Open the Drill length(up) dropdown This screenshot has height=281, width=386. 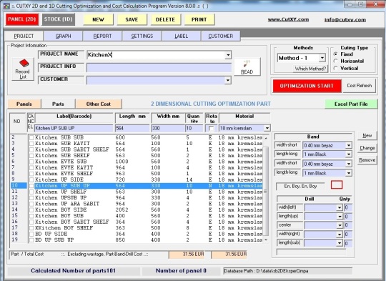tap(340, 217)
